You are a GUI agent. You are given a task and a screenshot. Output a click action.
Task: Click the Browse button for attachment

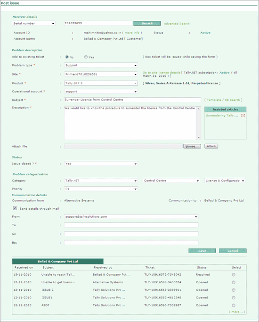[192, 146]
